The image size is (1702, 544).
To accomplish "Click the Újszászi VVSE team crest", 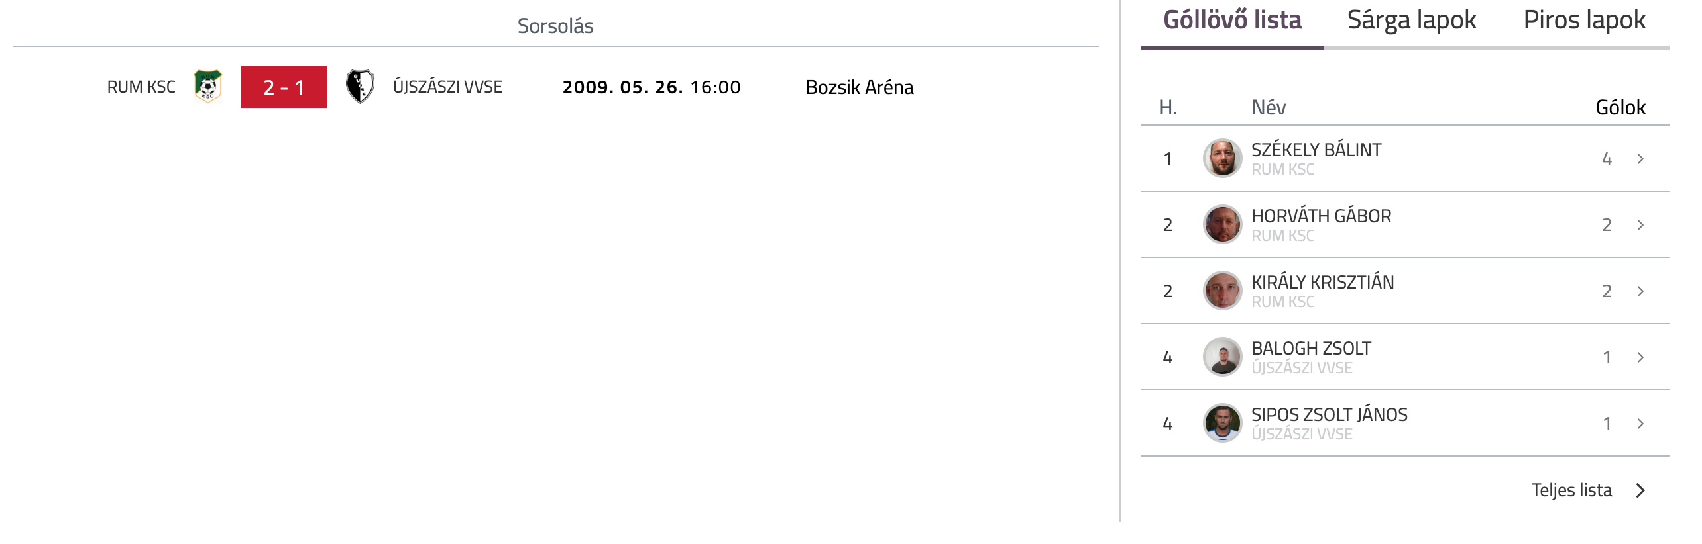I will click(x=360, y=87).
